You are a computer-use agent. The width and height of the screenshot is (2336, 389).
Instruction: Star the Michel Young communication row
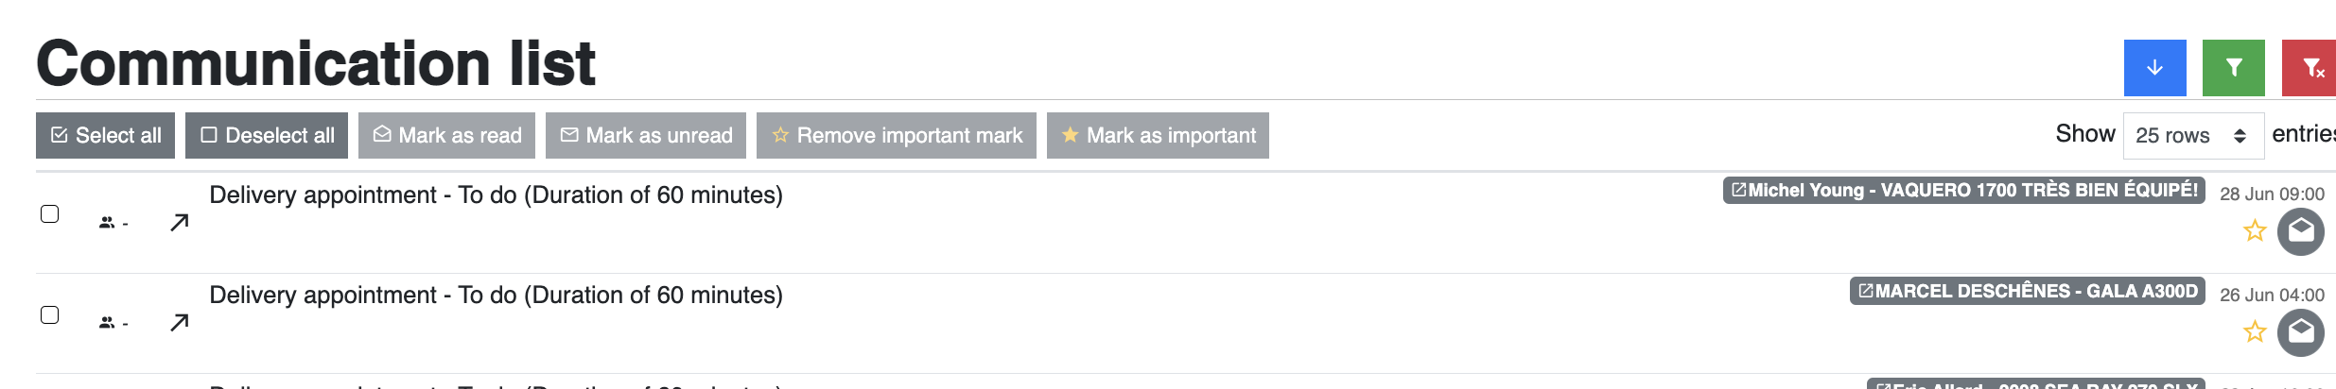(2255, 230)
